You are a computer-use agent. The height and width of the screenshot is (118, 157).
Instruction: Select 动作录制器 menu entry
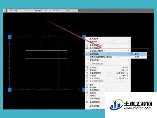click(95, 106)
